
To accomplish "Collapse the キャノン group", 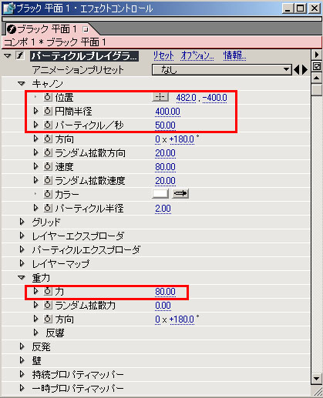I will tap(22, 84).
